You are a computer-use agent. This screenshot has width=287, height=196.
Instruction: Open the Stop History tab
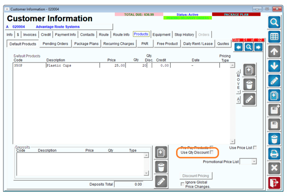(184, 35)
